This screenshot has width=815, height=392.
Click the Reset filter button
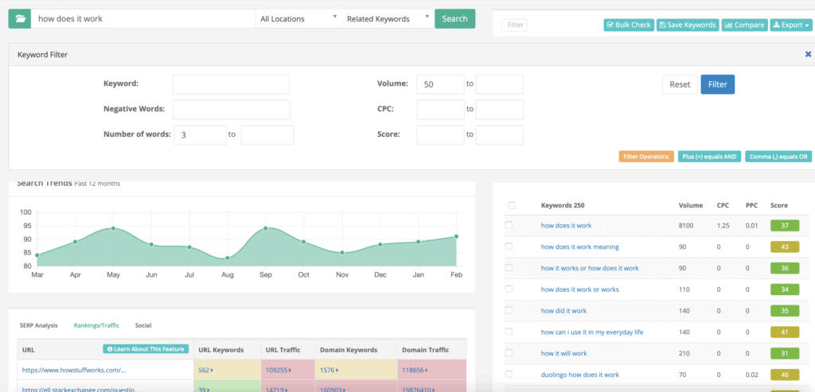(680, 84)
